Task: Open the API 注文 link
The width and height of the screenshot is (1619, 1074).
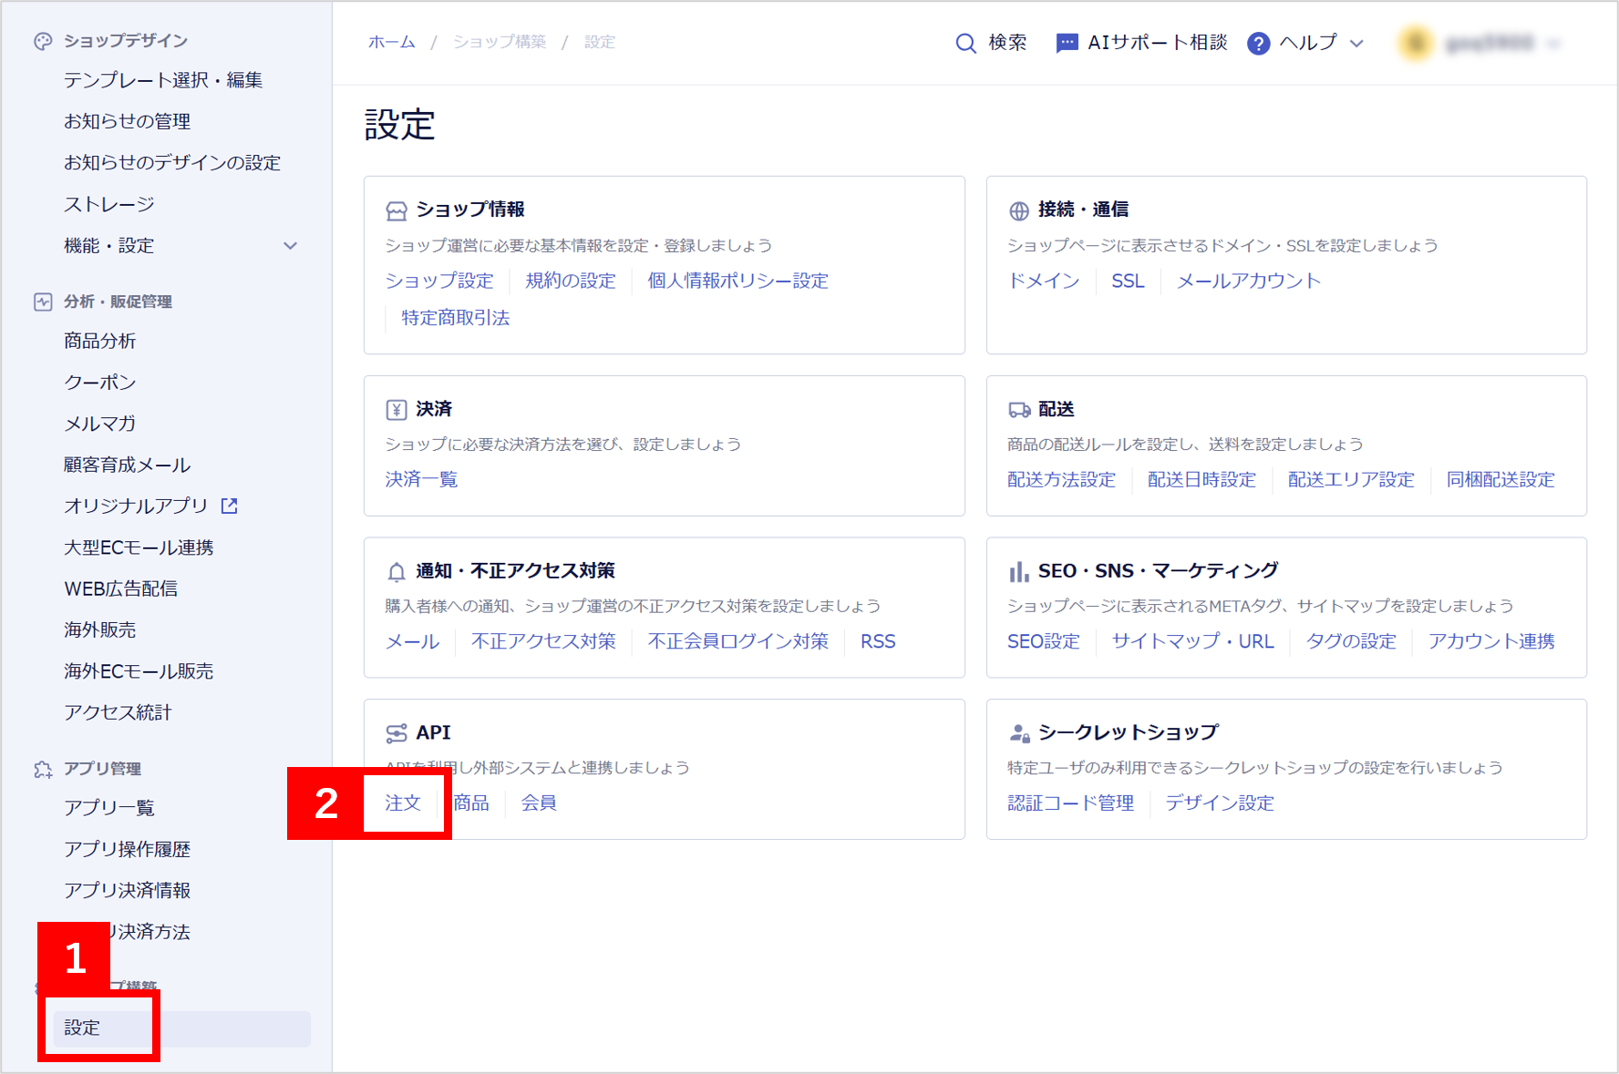Action: tap(402, 803)
